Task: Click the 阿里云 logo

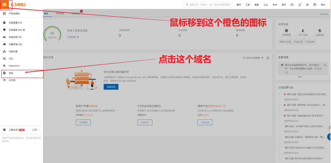Action: click(x=19, y=5)
